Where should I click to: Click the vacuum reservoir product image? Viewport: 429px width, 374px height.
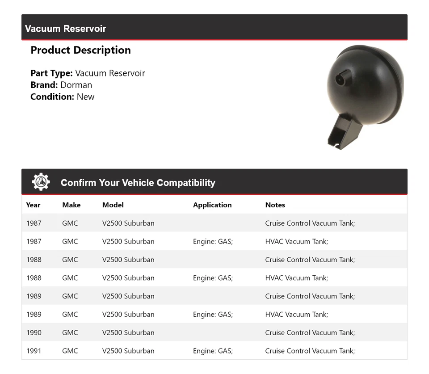(x=365, y=97)
